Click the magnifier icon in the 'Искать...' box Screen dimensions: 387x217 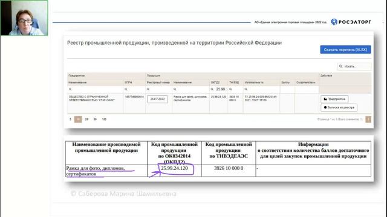tap(341, 66)
